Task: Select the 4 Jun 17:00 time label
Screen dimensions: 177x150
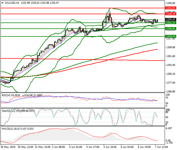Action: pyautogui.click(x=93, y=147)
